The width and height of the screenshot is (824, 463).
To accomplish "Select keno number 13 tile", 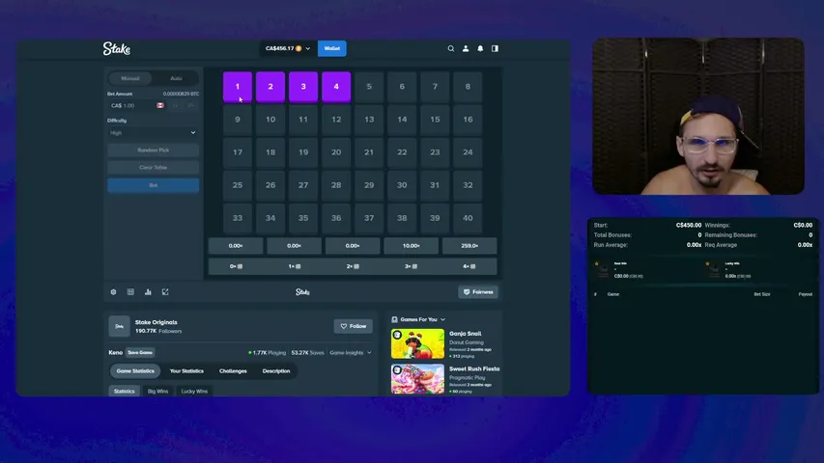I will point(369,120).
